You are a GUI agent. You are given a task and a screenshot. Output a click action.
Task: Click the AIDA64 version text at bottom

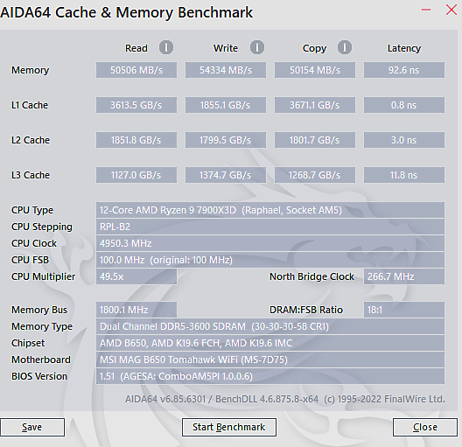pyautogui.click(x=285, y=399)
